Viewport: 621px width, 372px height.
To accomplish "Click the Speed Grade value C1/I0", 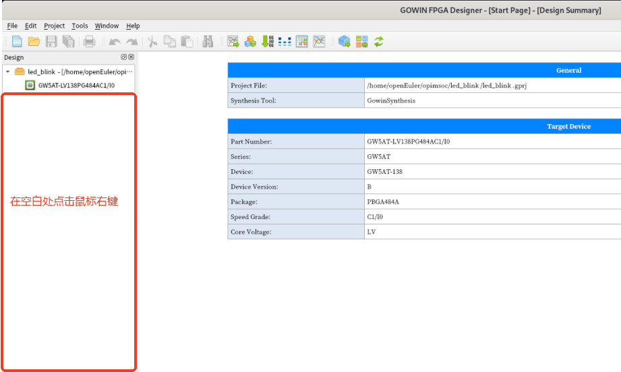I will point(375,217).
